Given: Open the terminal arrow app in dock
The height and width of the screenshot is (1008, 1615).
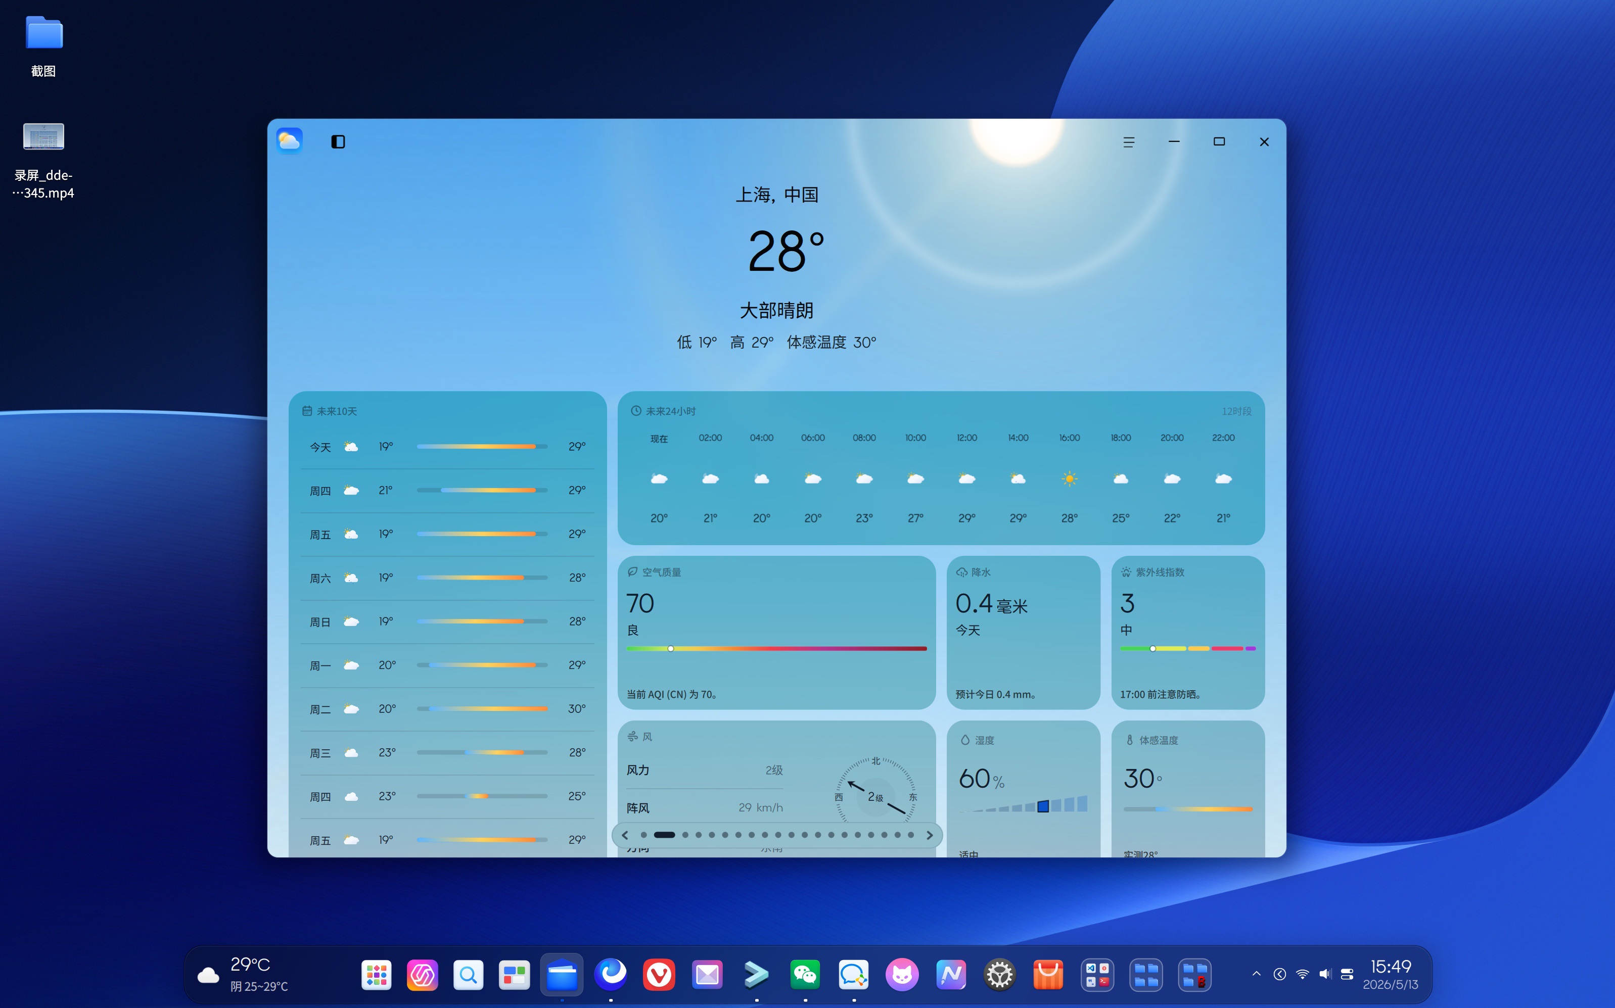Looking at the screenshot, I should (x=756, y=975).
